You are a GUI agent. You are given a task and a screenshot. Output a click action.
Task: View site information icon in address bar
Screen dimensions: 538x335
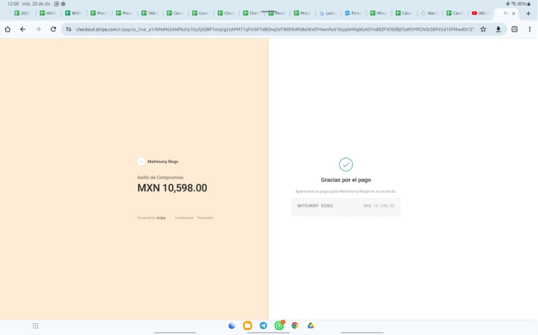[69, 30]
